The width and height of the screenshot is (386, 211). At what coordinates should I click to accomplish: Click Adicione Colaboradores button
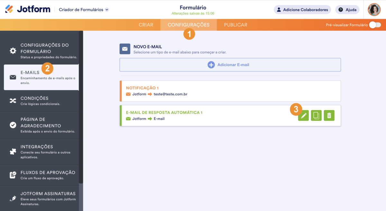pos(302,10)
